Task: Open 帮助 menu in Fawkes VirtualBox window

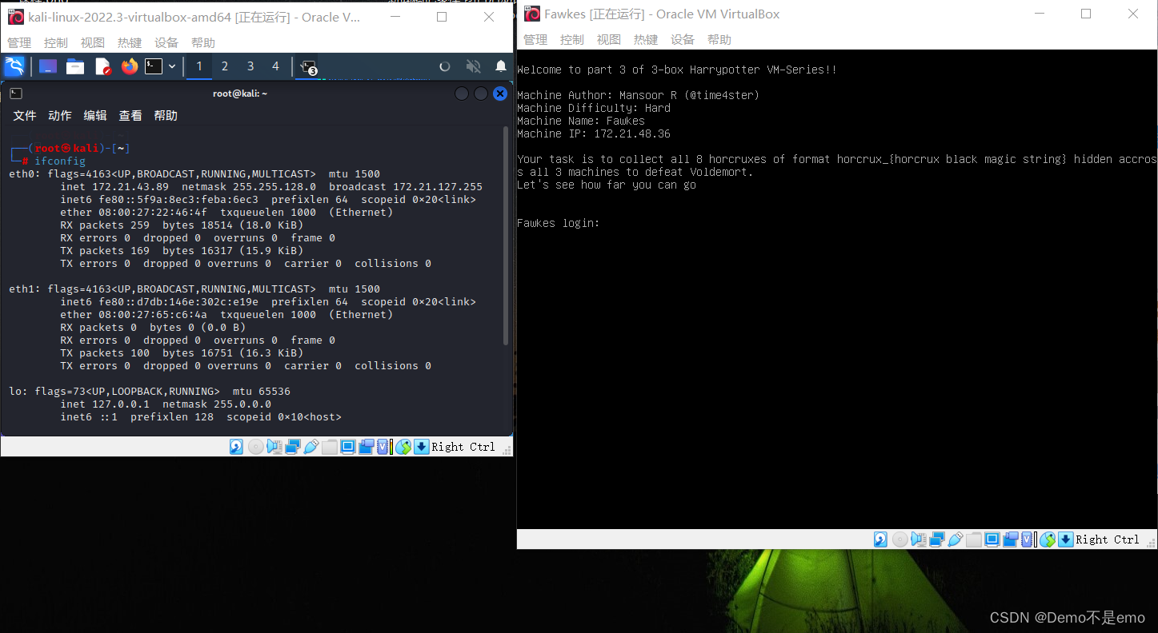Action: [719, 40]
